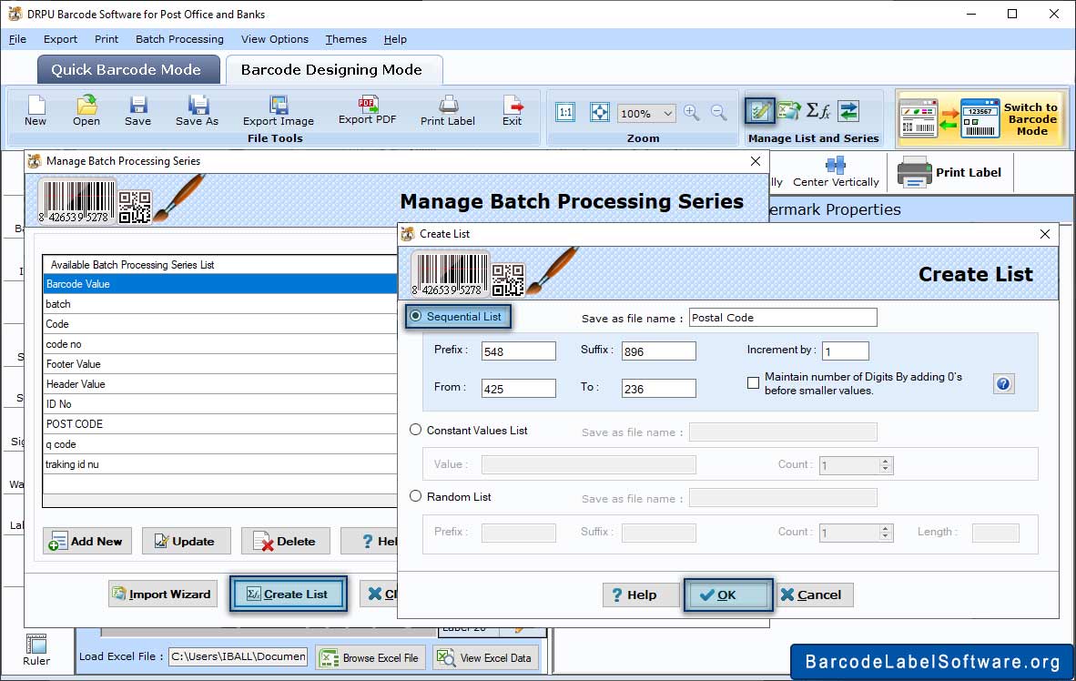Open the 100% zoom dropdown
The image size is (1076, 681).
667,113
